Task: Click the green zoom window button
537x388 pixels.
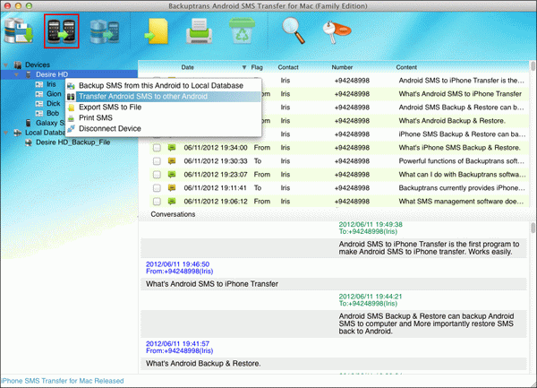Action: (x=30, y=6)
